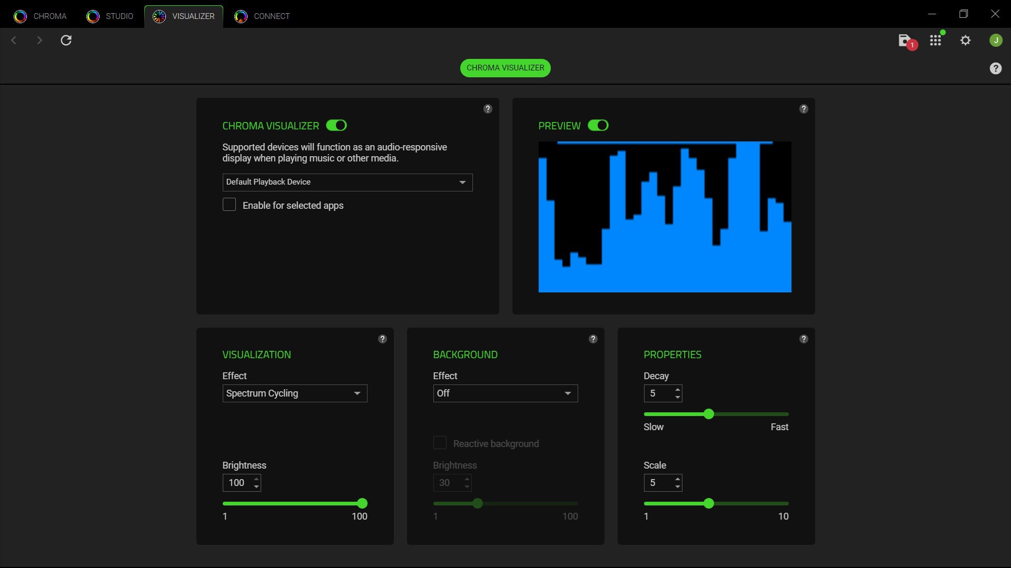The height and width of the screenshot is (568, 1011).
Task: Check the Reactive background checkbox
Action: (x=440, y=443)
